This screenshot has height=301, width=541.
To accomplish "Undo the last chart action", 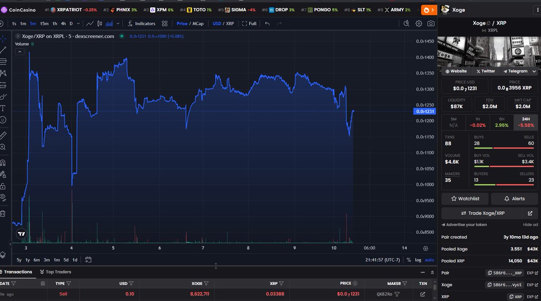I will tap(267, 23).
